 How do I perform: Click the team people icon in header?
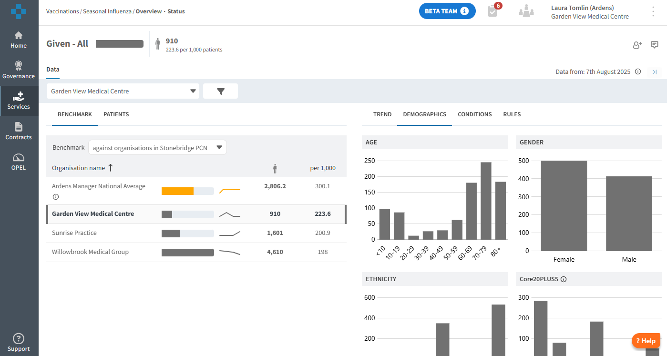click(x=526, y=11)
